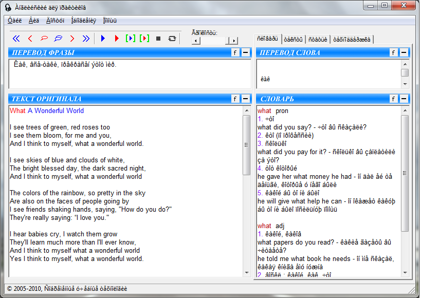Viewport: 421px width, 298px height.
Task: Click the speed slider track
Action: click(x=215, y=41)
